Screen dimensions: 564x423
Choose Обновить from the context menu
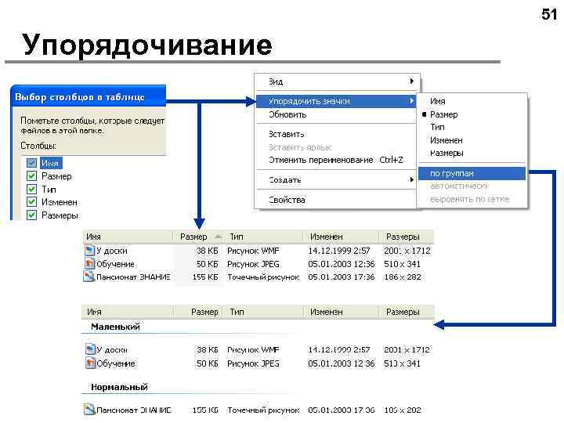pos(336,114)
